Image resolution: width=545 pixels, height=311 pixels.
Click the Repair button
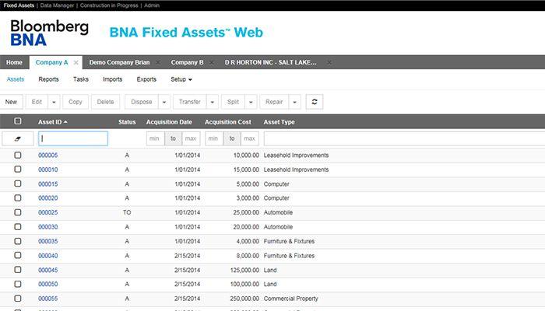click(274, 102)
